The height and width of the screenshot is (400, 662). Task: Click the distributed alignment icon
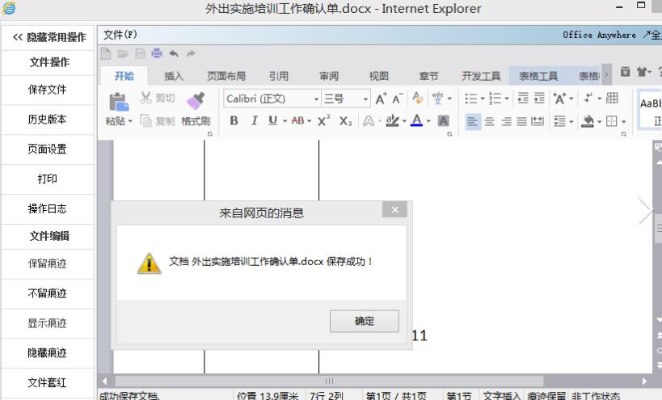pos(538,121)
